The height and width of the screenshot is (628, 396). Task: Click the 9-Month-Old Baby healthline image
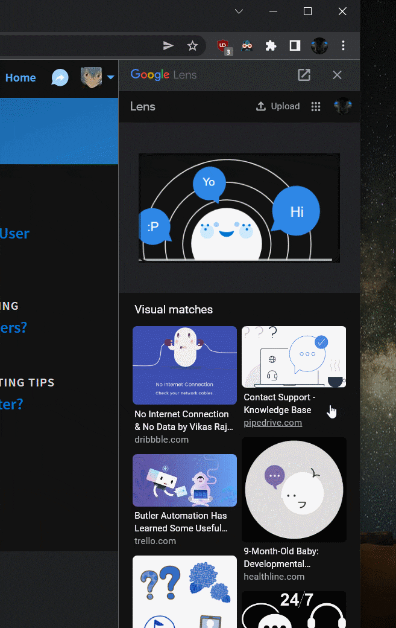[294, 489]
